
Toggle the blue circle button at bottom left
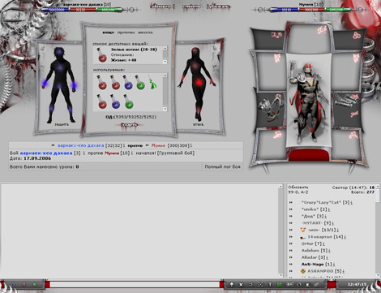click(13, 284)
